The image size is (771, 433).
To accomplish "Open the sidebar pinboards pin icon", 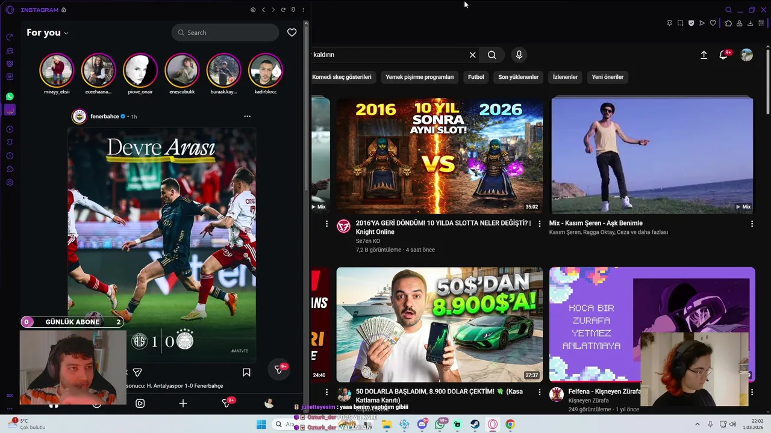I will click(x=10, y=143).
